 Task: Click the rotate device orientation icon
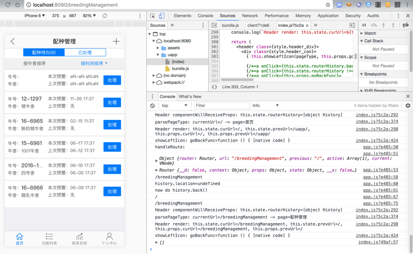click(x=105, y=16)
